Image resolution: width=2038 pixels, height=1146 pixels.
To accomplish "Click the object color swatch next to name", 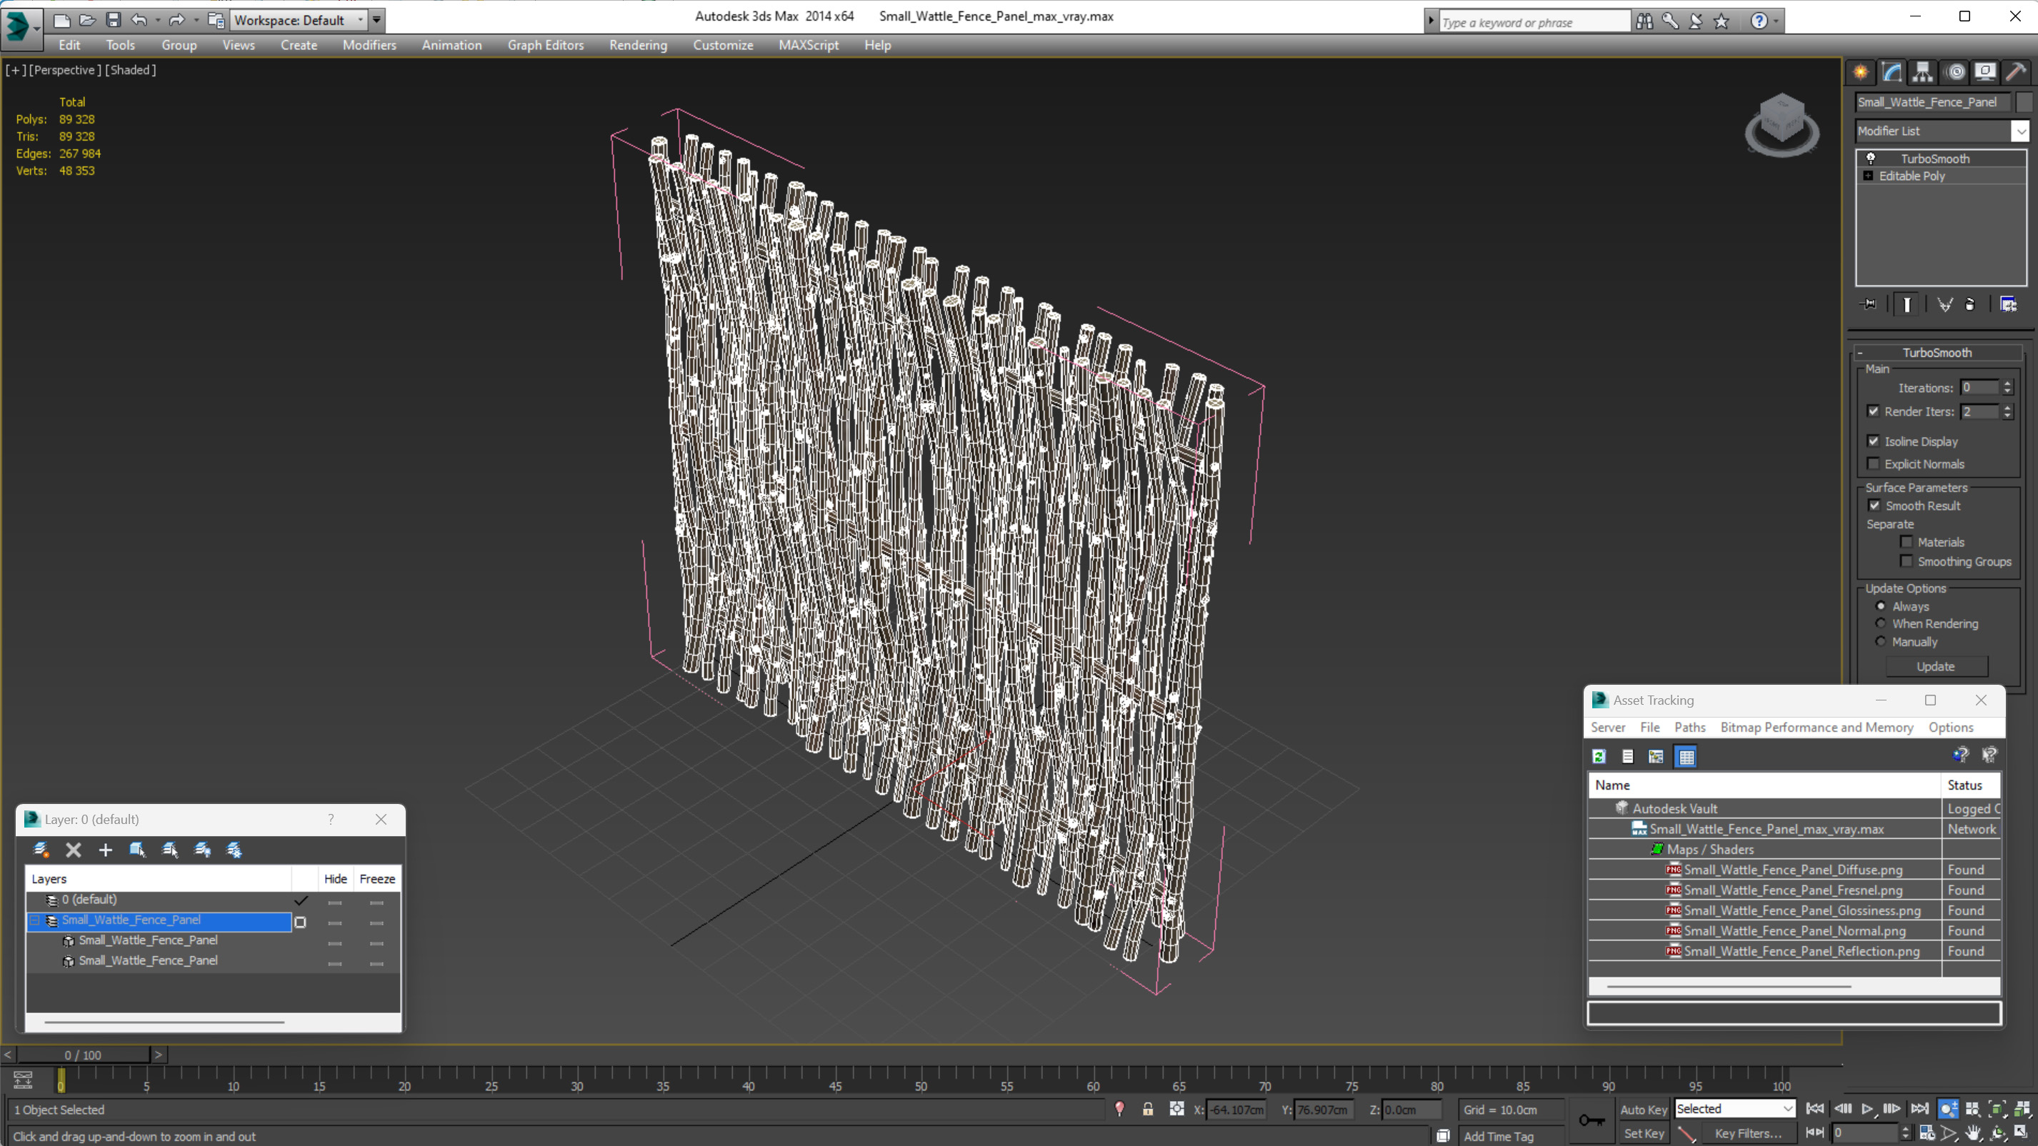I will 2024,102.
